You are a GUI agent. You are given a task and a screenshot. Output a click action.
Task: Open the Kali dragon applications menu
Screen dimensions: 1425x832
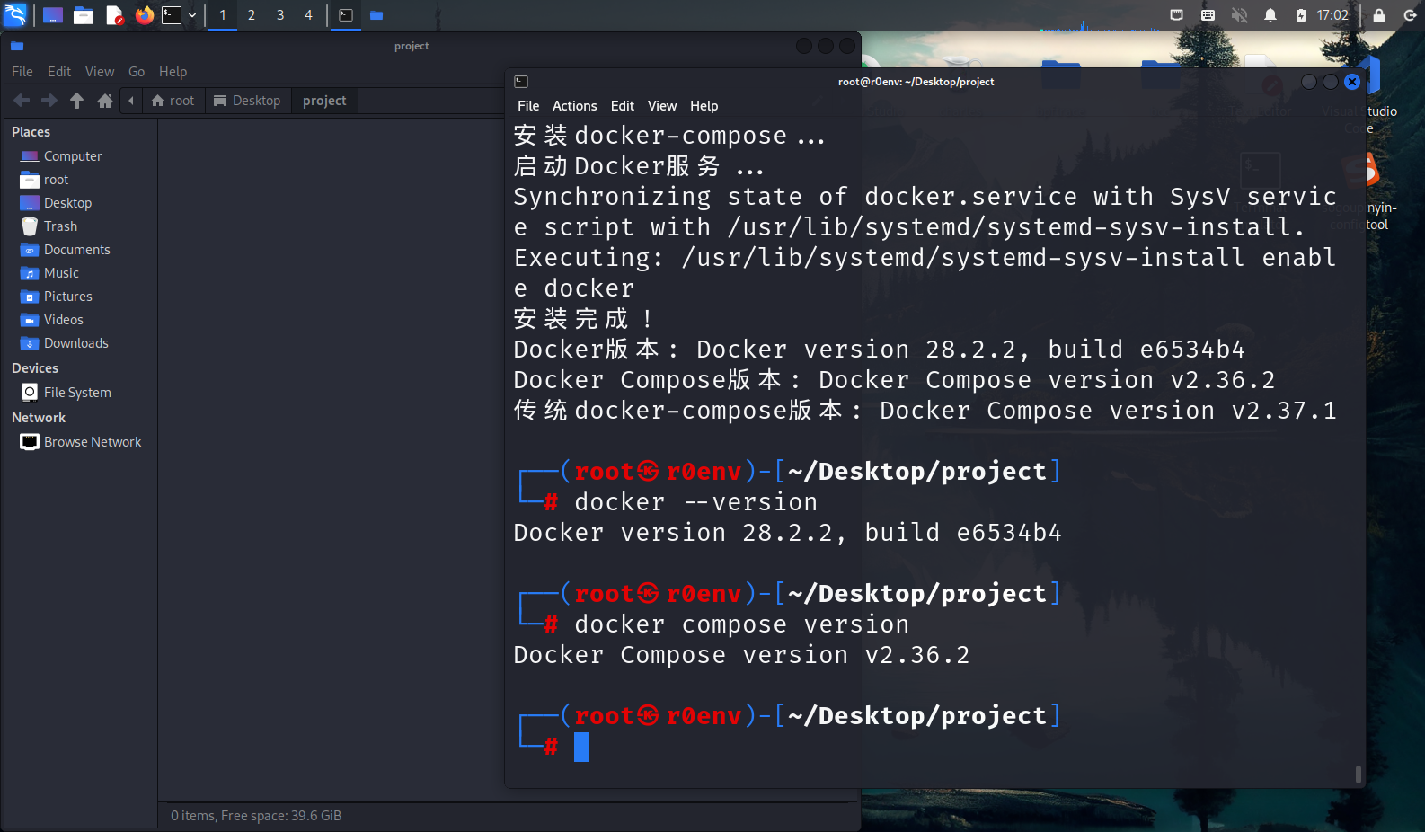click(x=16, y=14)
